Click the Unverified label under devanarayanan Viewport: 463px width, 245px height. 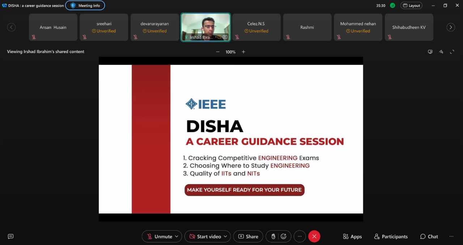[x=155, y=31]
